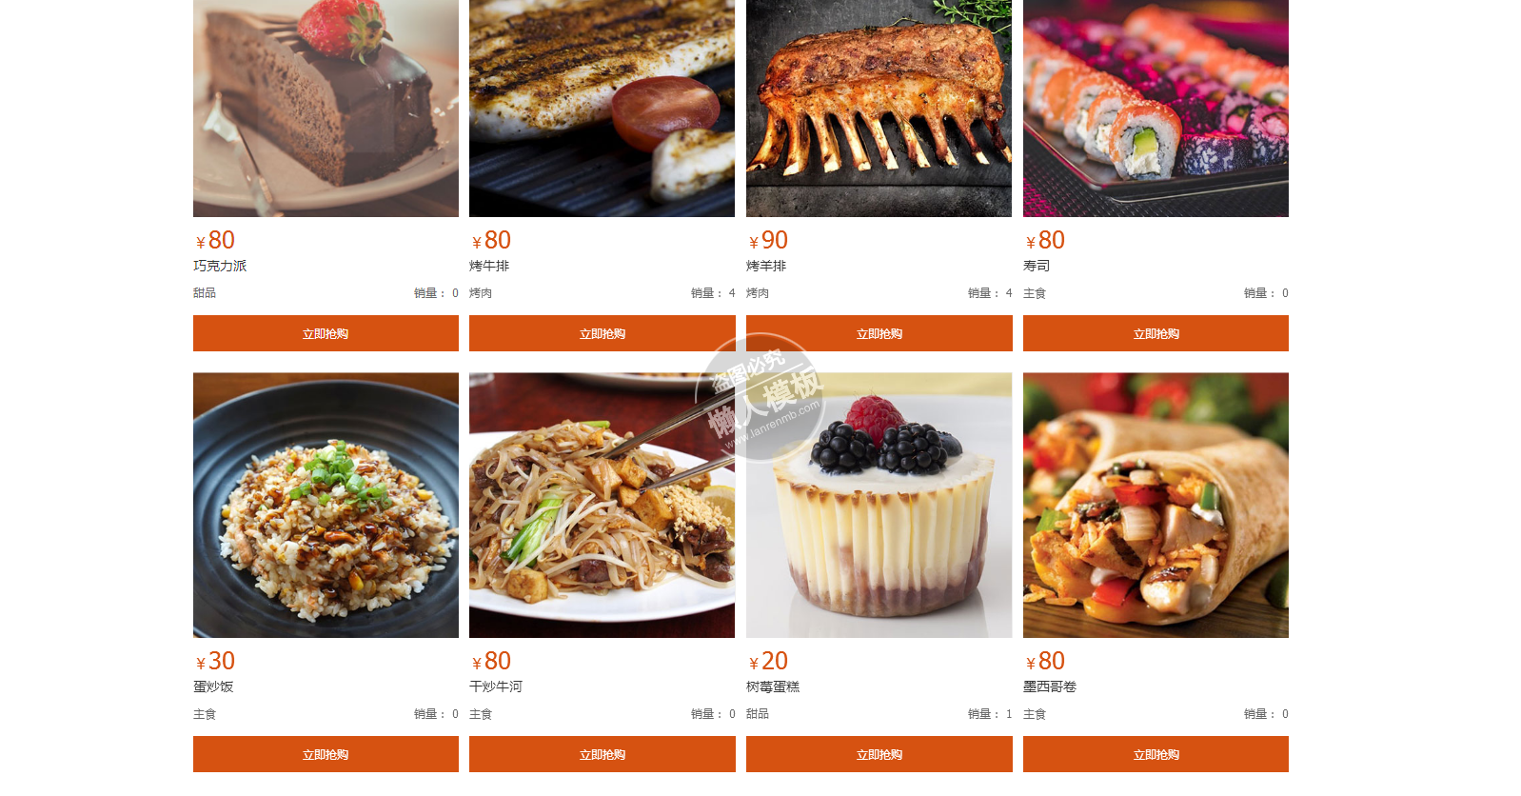This screenshot has height=796, width=1521.
Task: Open the 树莓蛋糕 title link
Action: tap(773, 687)
